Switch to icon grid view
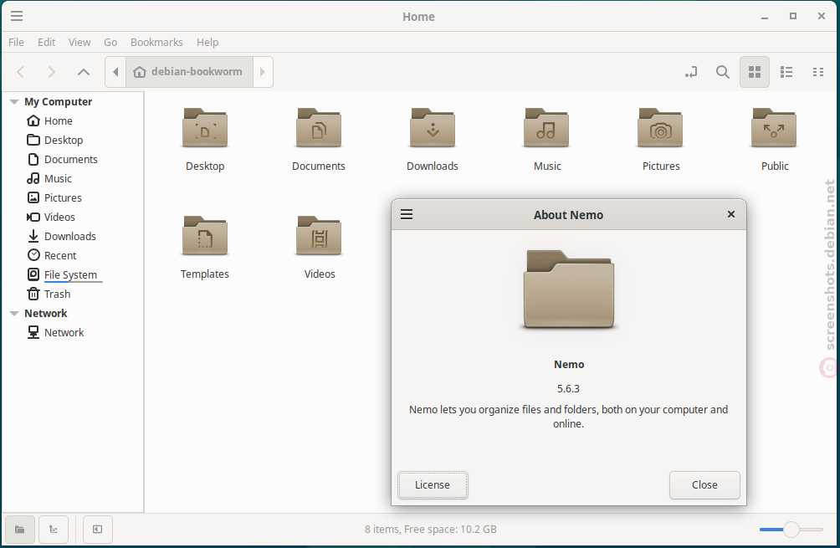The height and width of the screenshot is (548, 840). [755, 72]
